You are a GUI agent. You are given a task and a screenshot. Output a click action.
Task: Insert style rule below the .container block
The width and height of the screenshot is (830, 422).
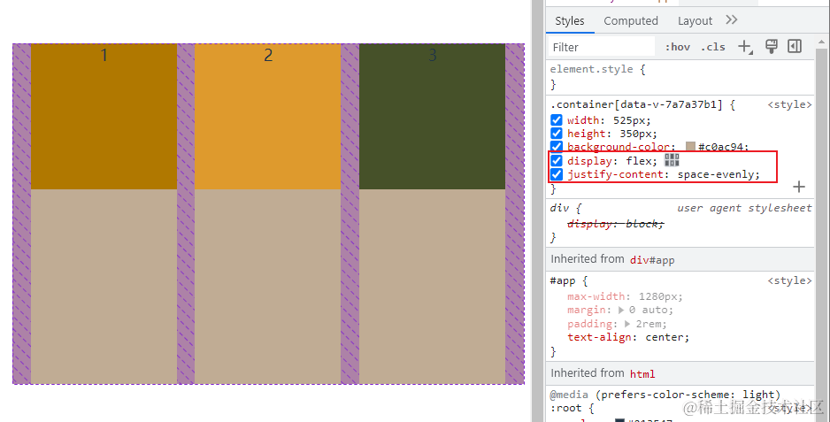(x=799, y=187)
